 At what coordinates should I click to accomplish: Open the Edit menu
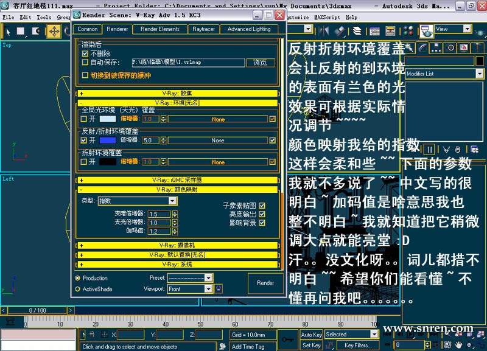point(25,18)
